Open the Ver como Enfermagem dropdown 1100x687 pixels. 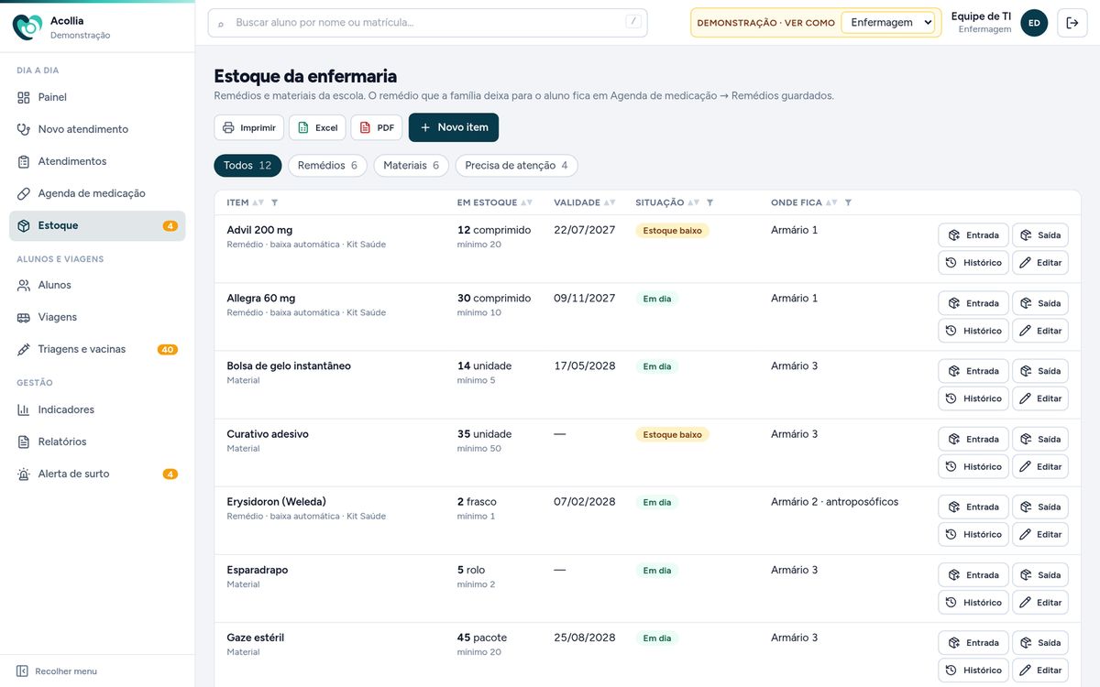887,23
